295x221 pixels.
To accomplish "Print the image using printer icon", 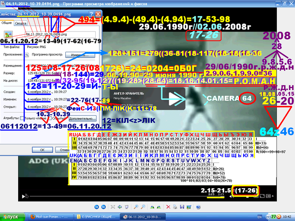I will (175, 207).
